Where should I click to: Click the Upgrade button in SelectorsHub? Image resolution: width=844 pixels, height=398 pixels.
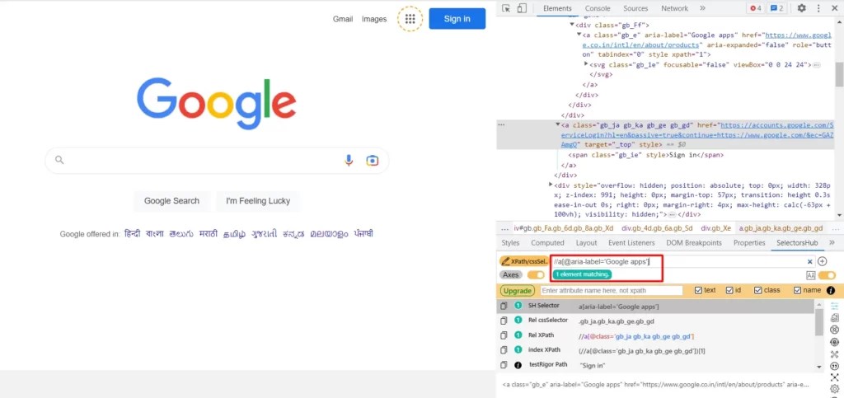518,290
